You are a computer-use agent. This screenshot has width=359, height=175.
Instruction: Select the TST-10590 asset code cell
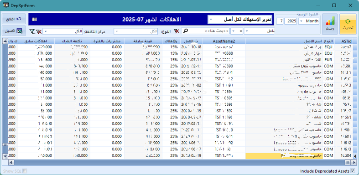click(x=224, y=66)
